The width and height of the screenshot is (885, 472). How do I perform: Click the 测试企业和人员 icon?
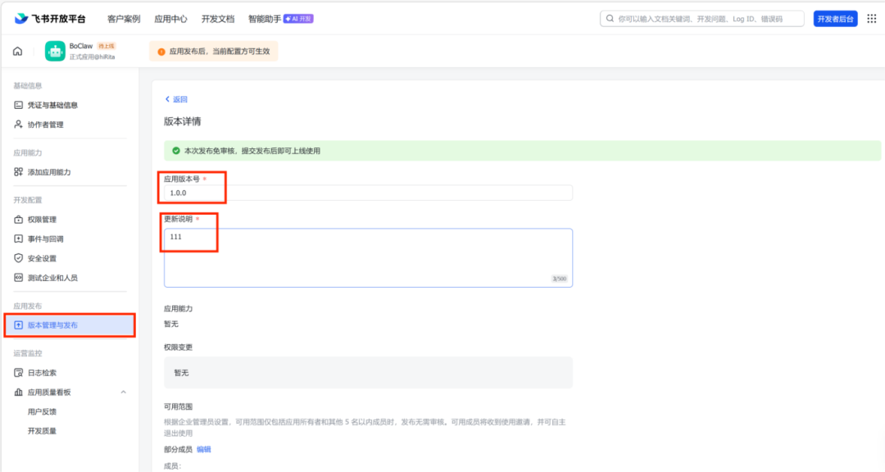[19, 278]
